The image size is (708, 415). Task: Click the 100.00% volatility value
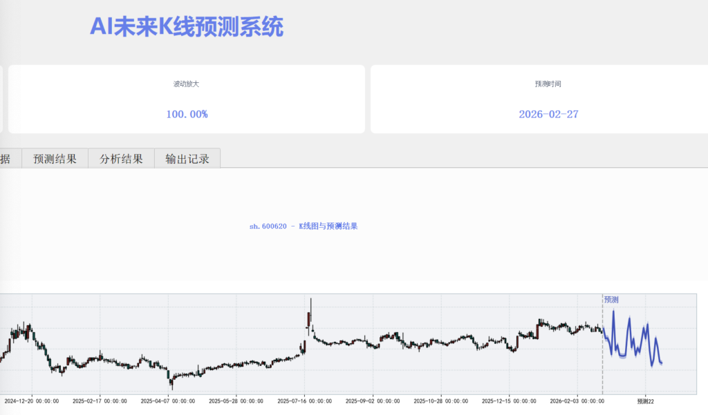[x=187, y=114]
